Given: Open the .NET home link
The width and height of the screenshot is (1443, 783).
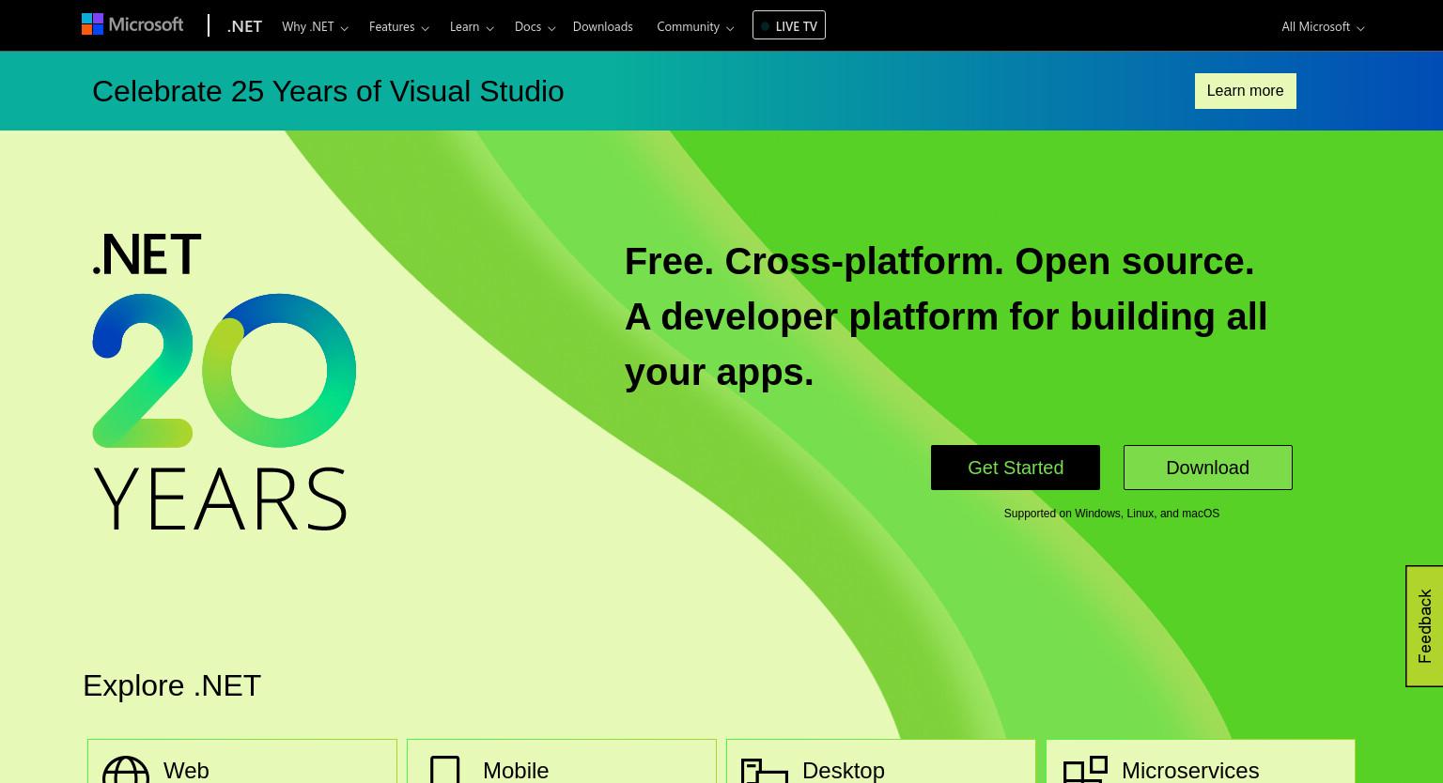Looking at the screenshot, I should click(x=244, y=26).
